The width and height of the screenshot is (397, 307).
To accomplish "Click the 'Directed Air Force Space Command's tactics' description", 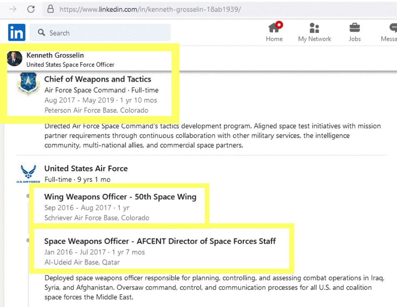I will 213,136.
